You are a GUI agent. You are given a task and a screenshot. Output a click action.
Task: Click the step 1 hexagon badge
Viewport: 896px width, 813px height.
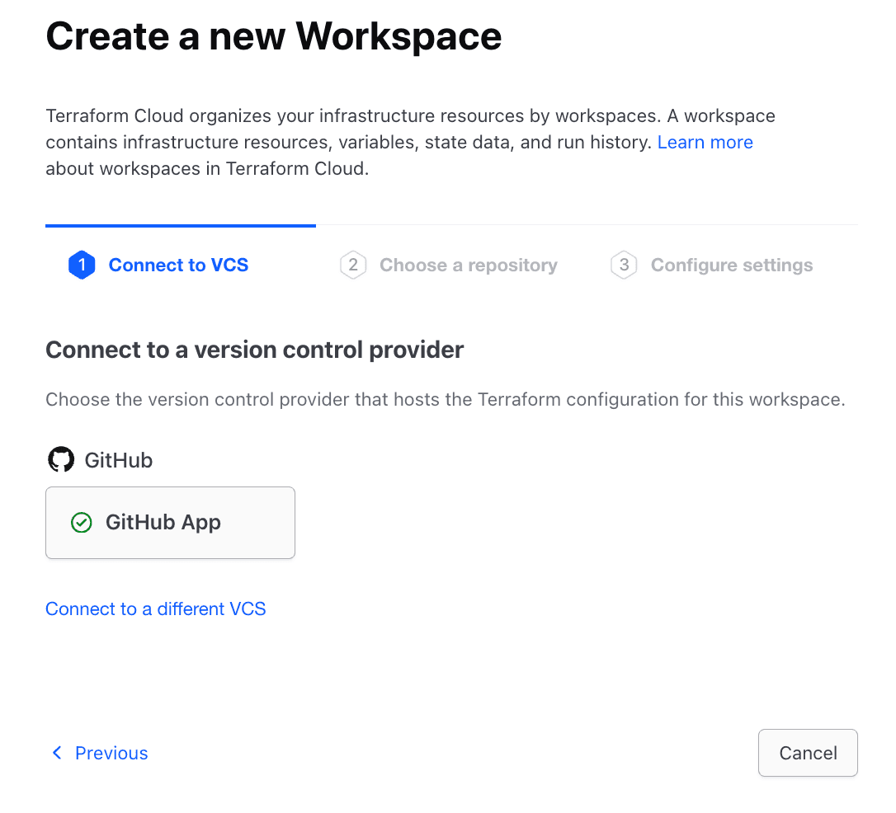82,265
